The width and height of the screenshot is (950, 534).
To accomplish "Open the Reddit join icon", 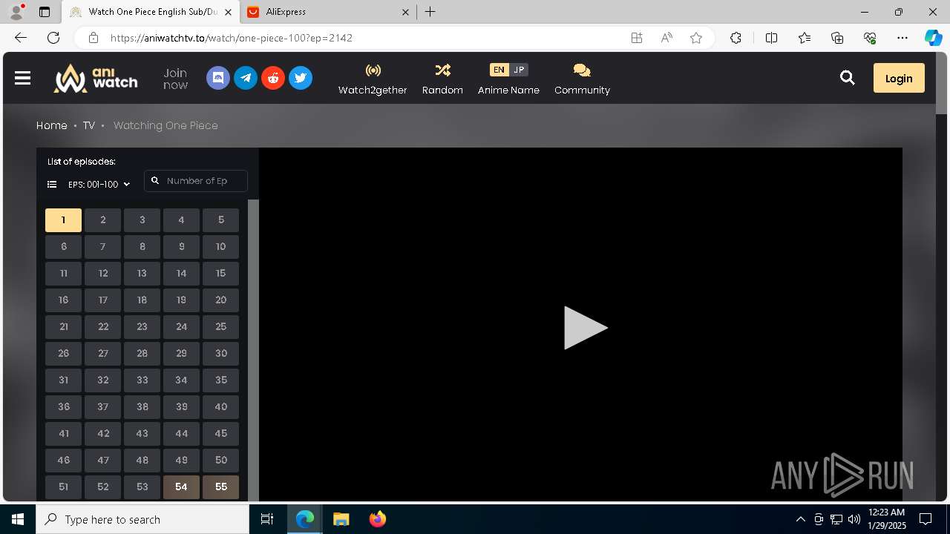I will pyautogui.click(x=273, y=78).
